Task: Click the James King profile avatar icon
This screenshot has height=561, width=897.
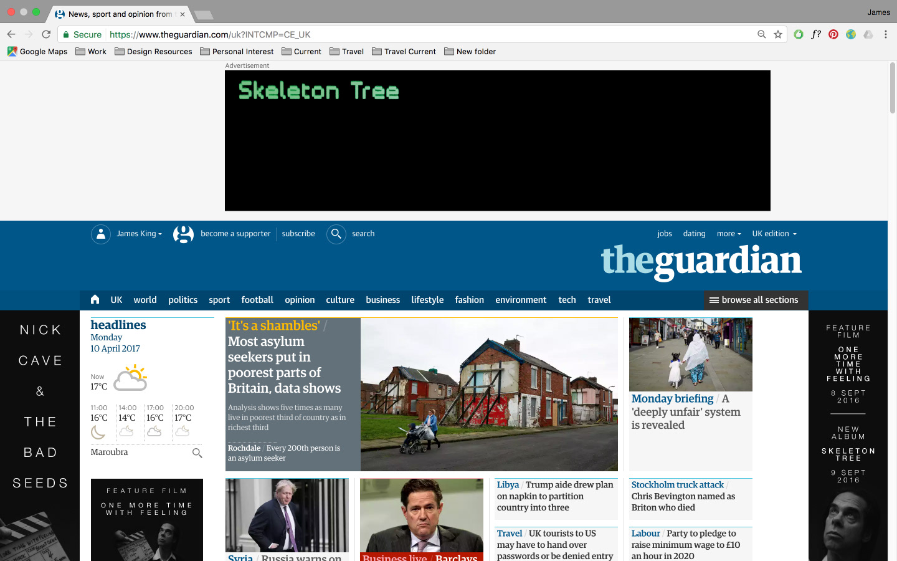Action: tap(101, 234)
